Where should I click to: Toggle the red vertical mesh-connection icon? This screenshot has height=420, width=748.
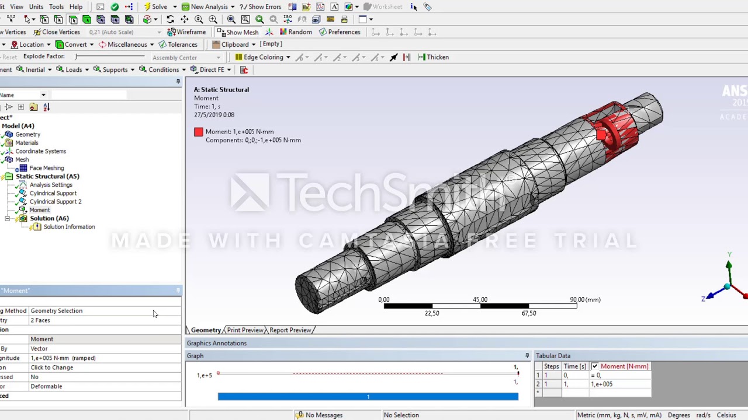point(407,57)
